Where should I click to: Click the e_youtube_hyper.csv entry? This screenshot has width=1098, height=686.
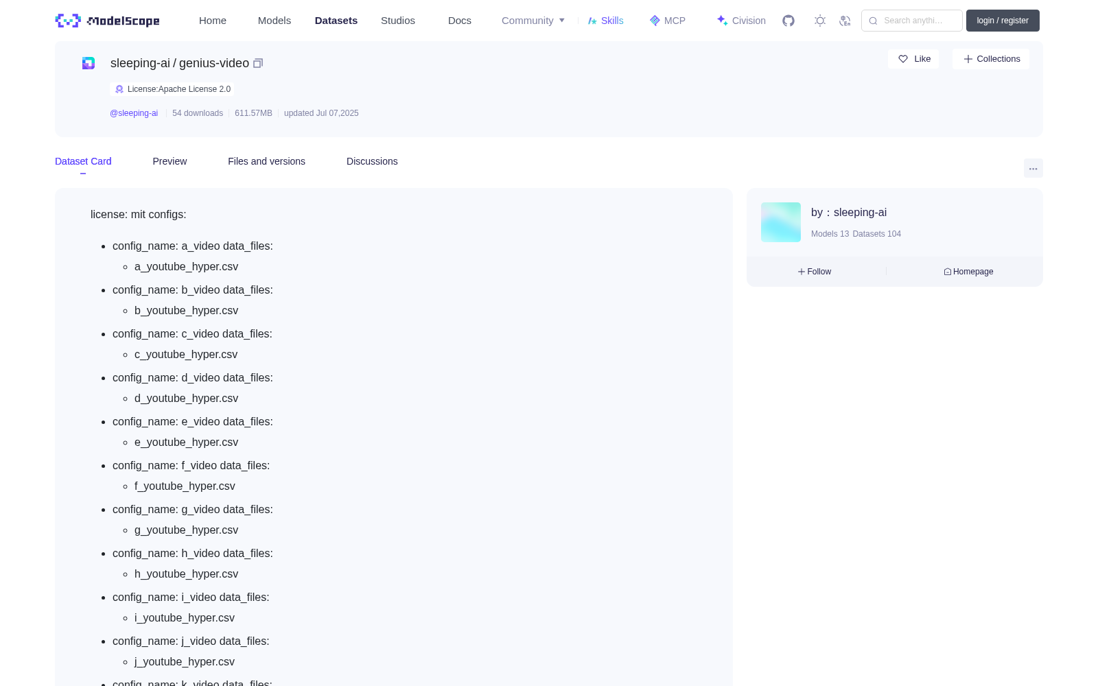[186, 442]
